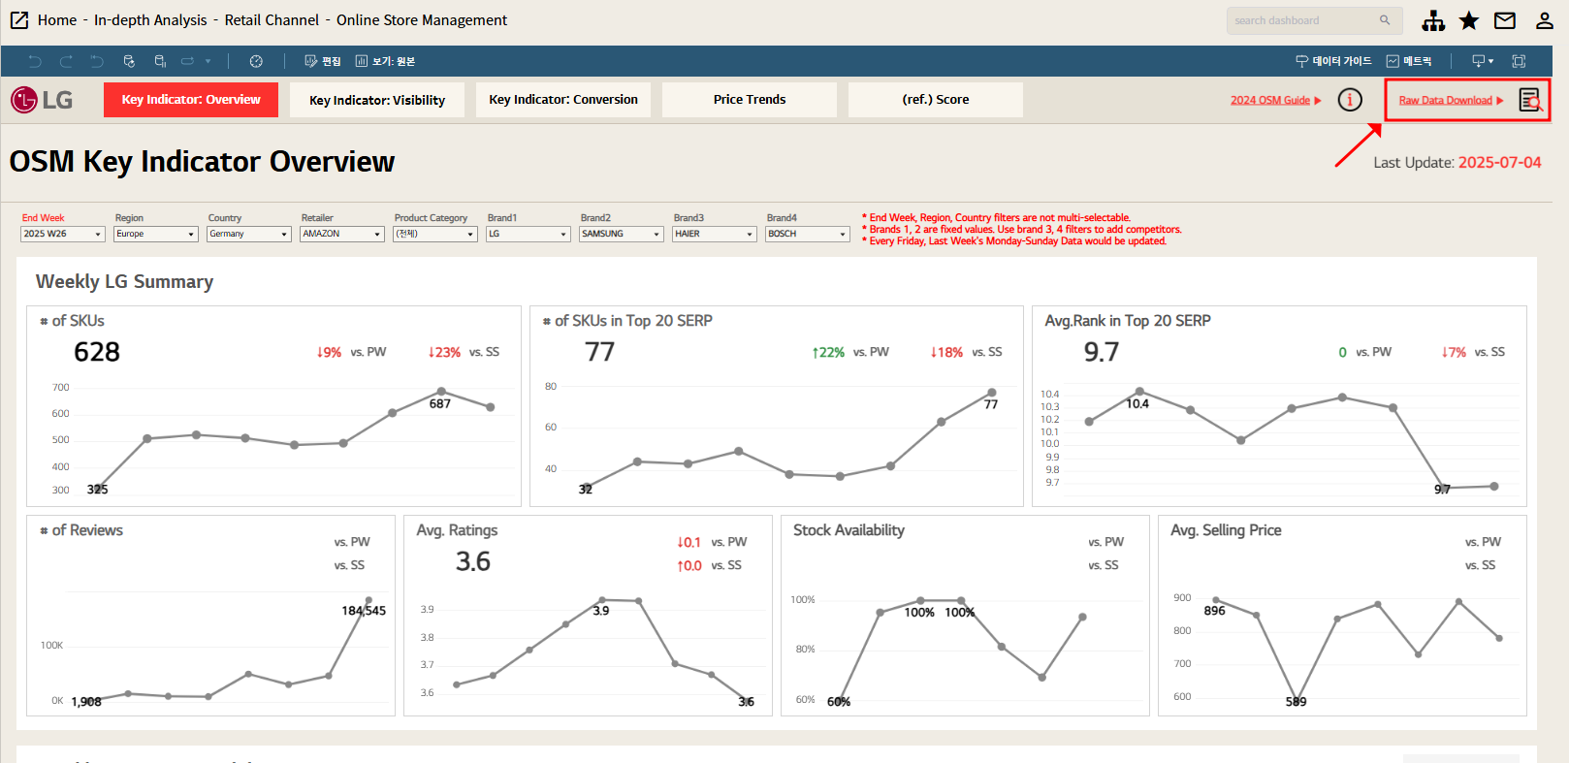The height and width of the screenshot is (763, 1569).
Task: Click the red info circle icon
Action: pos(1350,100)
